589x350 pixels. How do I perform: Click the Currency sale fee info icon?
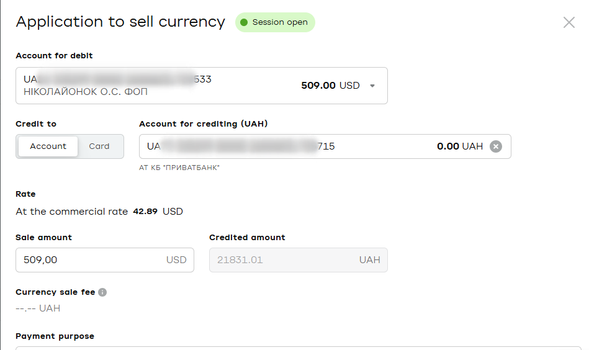click(102, 292)
